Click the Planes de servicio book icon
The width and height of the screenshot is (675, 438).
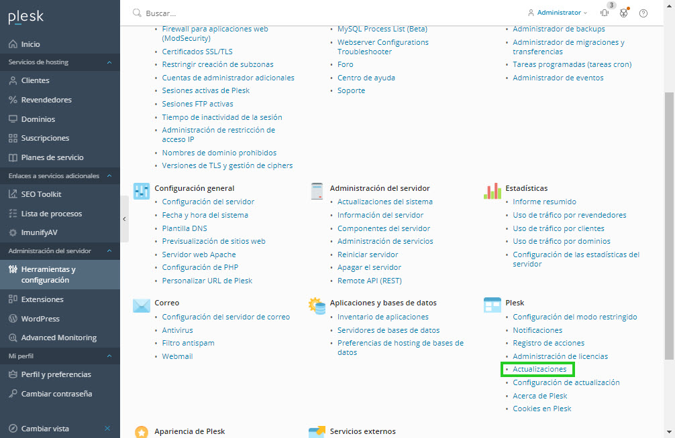pyautogui.click(x=13, y=157)
